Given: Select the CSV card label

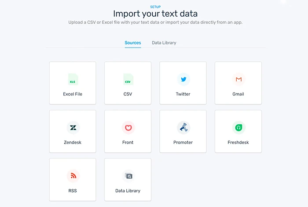Looking at the screenshot, I should point(128,94).
